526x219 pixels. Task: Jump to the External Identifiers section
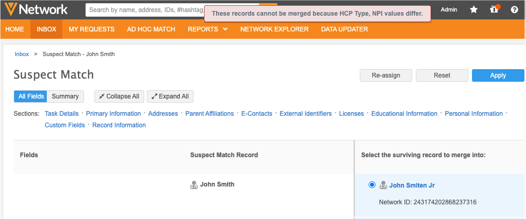pyautogui.click(x=305, y=114)
